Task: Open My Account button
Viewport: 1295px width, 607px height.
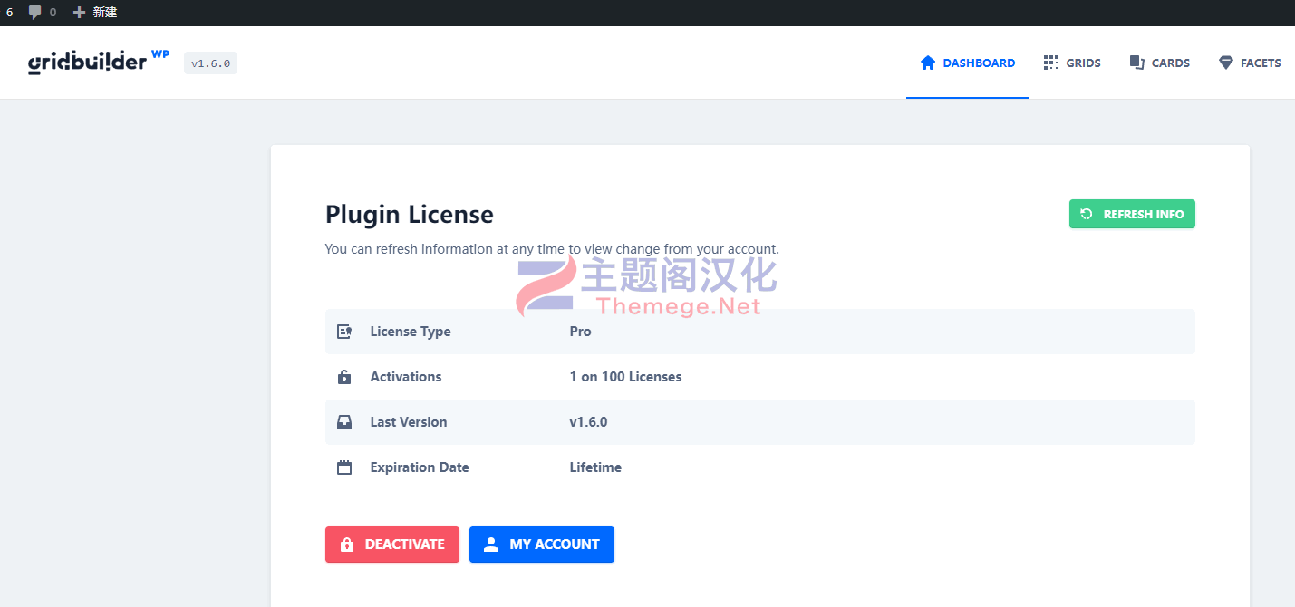Action: pos(542,544)
